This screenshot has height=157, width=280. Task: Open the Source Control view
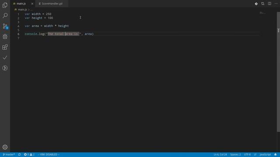tap(5, 26)
